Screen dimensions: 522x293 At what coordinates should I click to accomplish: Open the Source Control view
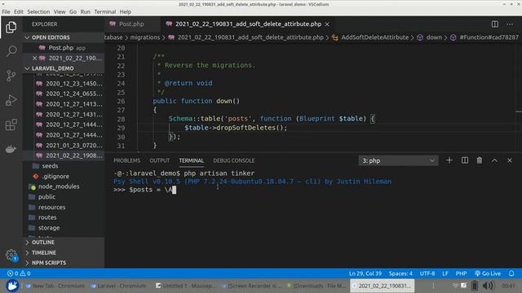pos(11,76)
